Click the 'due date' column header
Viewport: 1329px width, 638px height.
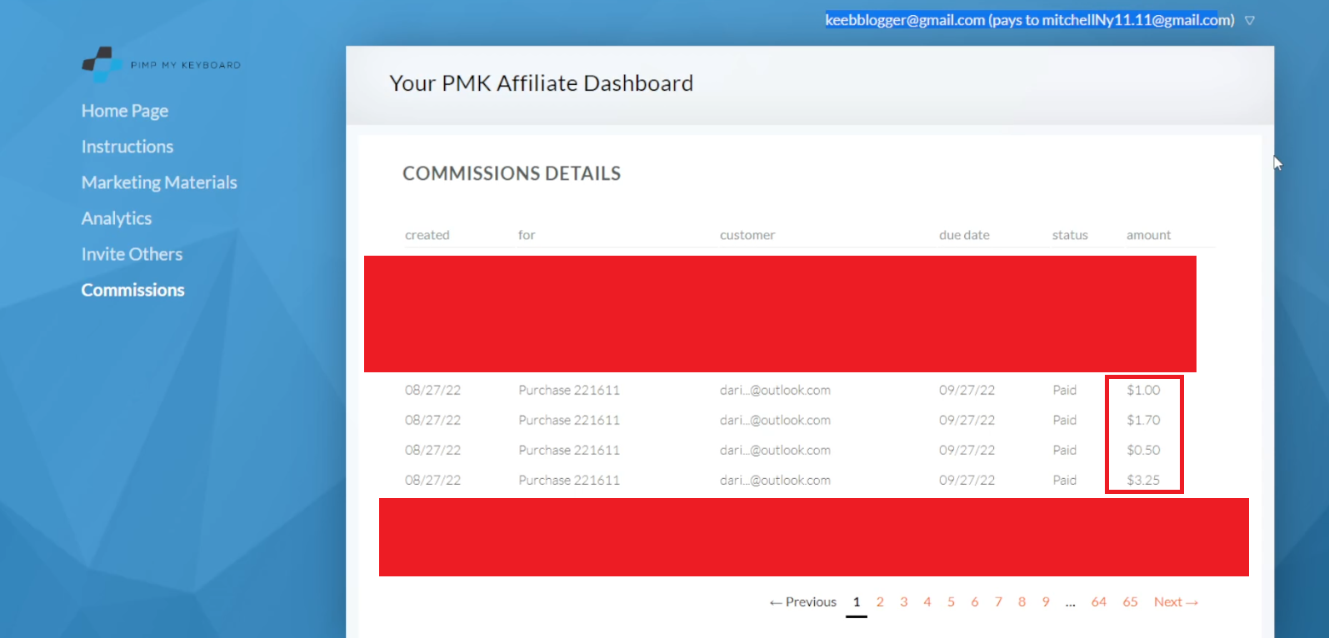click(x=965, y=235)
